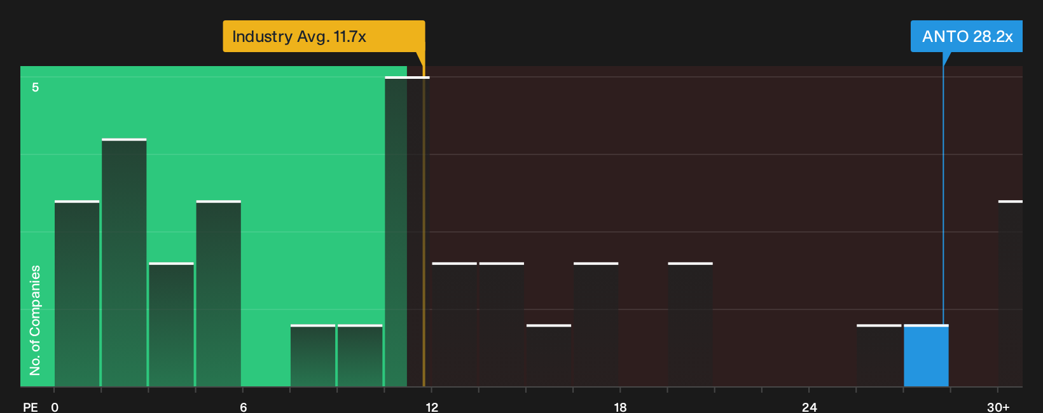Select the bar starting at PE 0

tap(77, 294)
